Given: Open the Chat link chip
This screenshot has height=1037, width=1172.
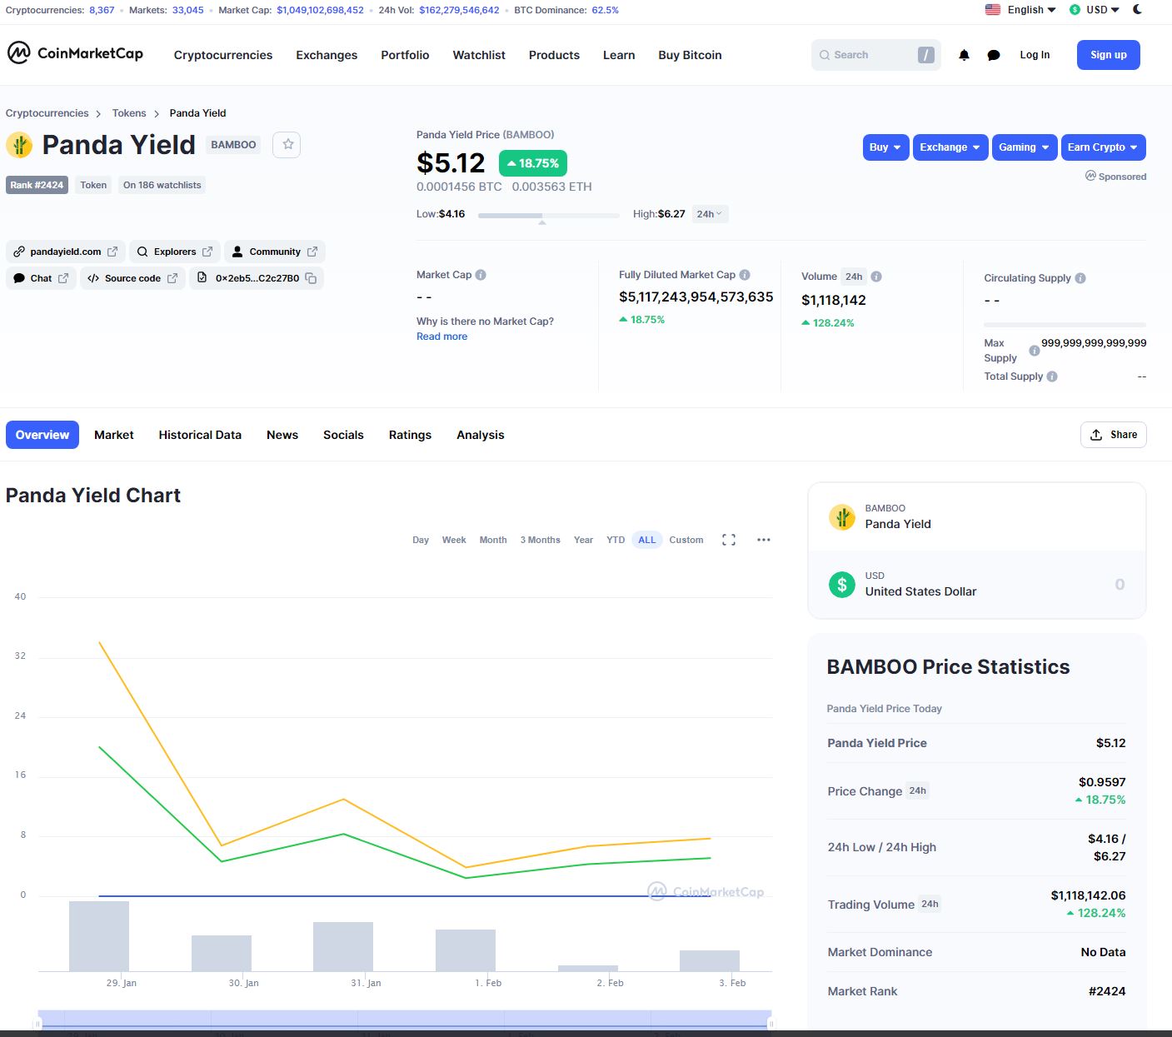Looking at the screenshot, I should click(x=41, y=278).
